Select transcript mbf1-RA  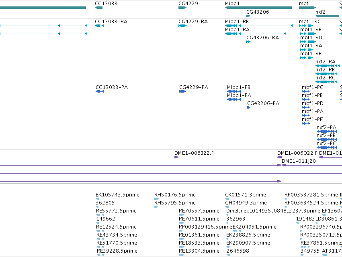click(311, 45)
